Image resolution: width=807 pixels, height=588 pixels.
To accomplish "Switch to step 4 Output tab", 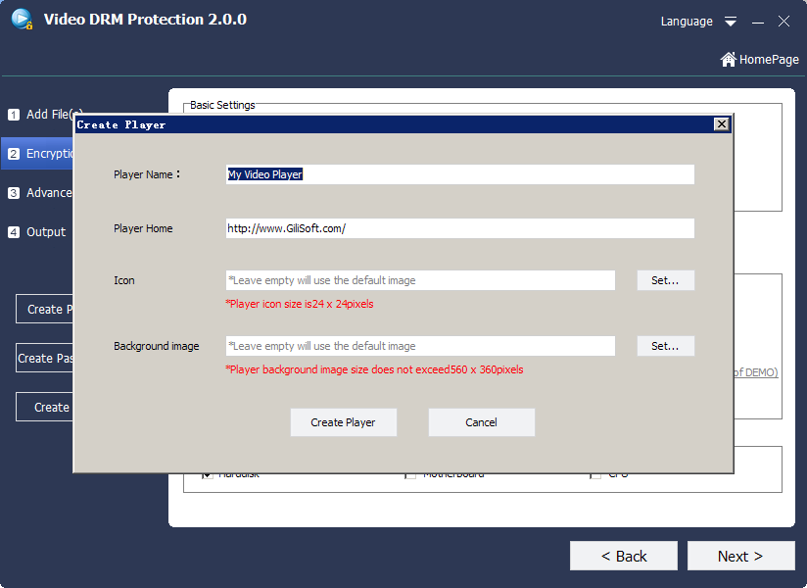I will [38, 231].
